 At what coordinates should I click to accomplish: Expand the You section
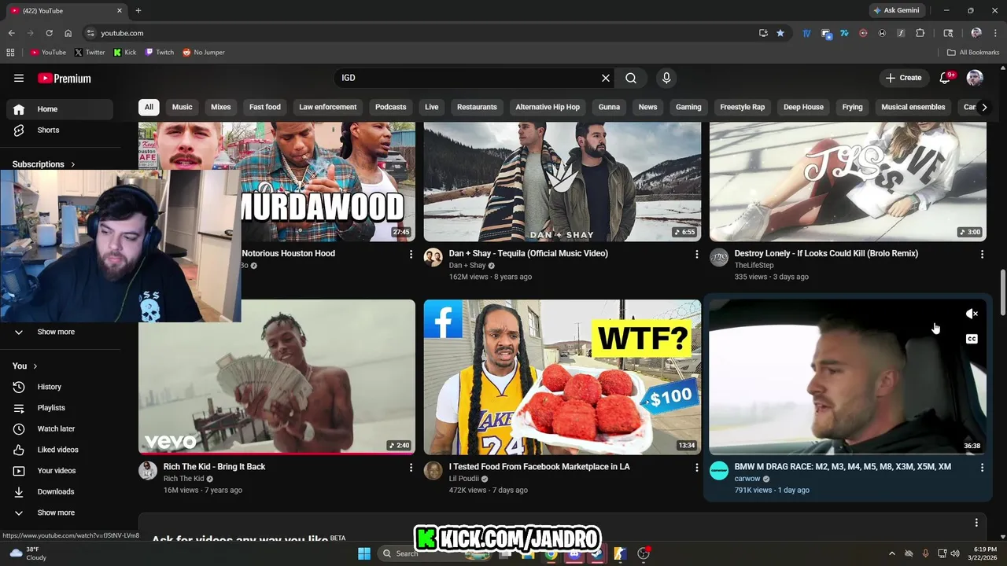pyautogui.click(x=25, y=366)
